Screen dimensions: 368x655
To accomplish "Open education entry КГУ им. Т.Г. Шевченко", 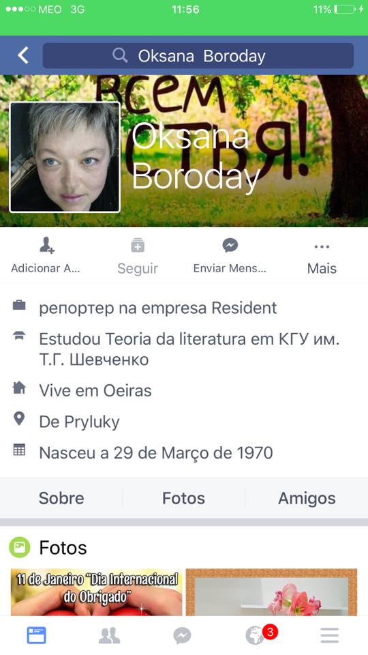I will [189, 349].
